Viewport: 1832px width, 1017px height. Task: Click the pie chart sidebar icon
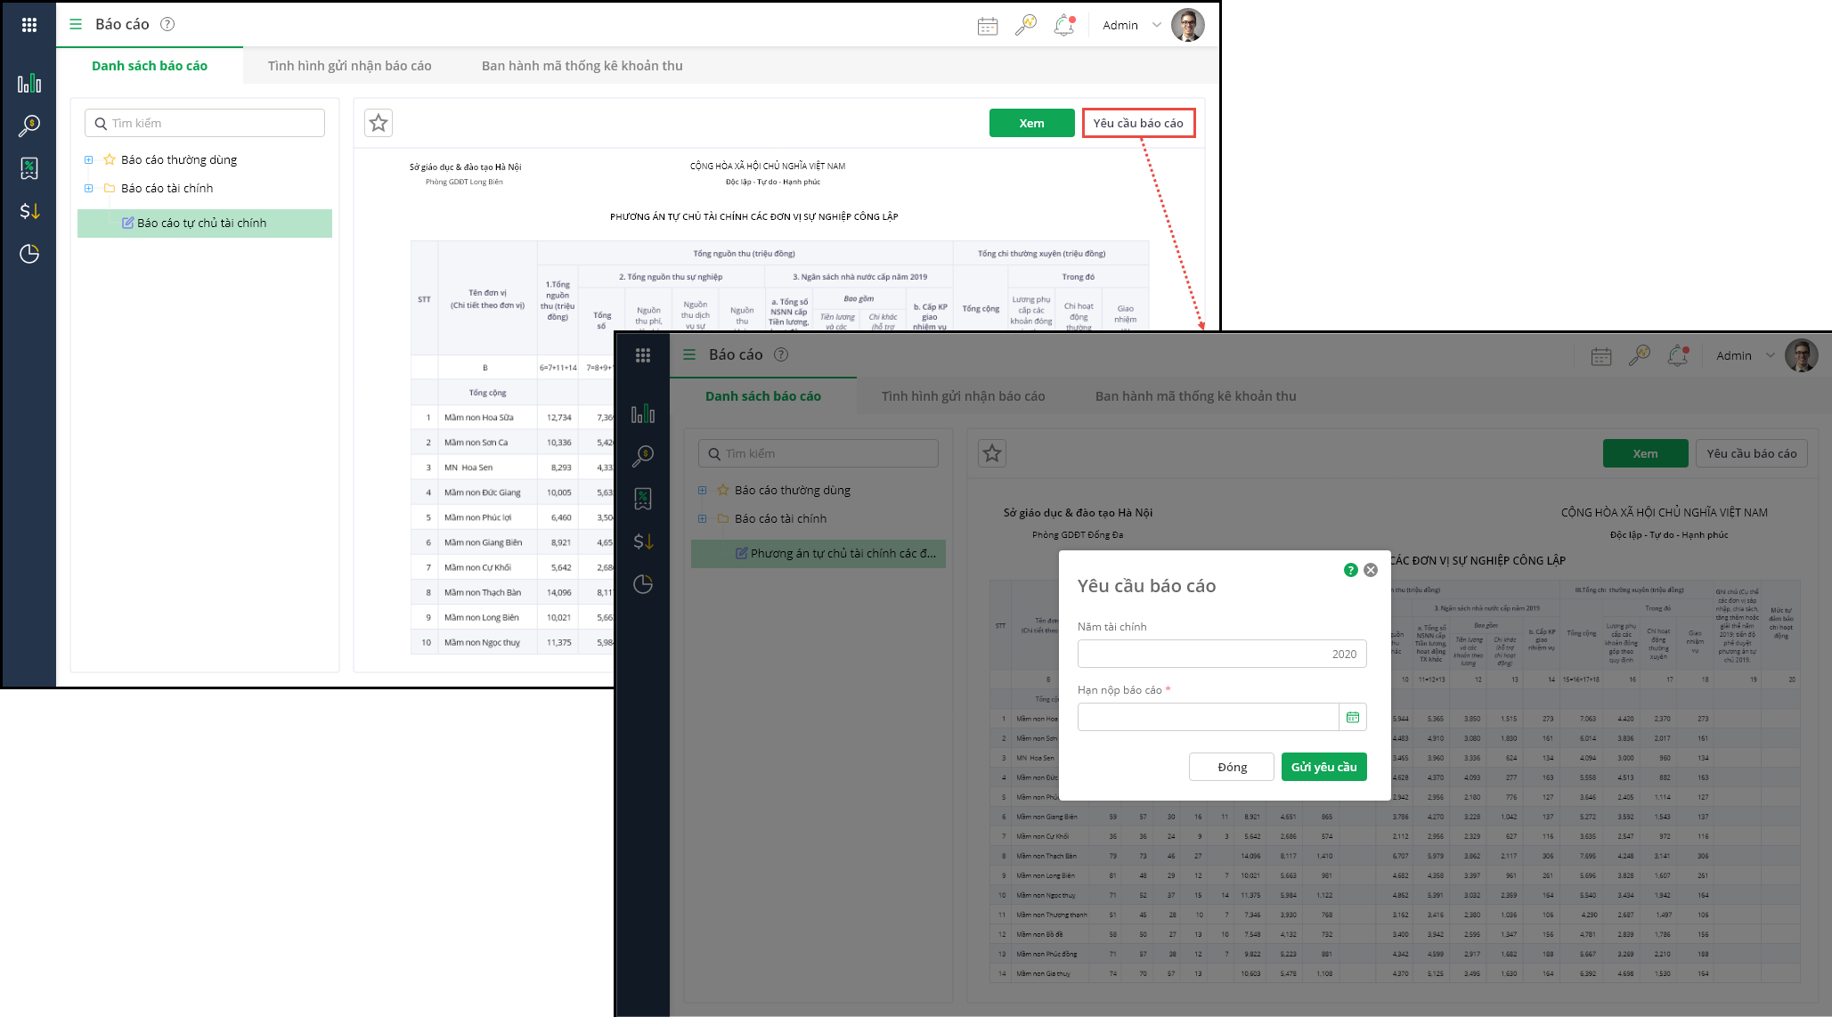click(29, 254)
